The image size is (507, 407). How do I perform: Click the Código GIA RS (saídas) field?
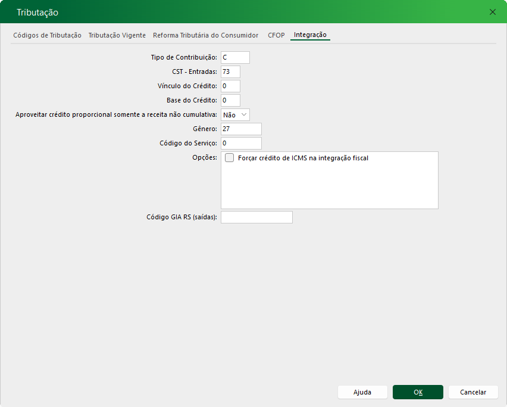click(x=256, y=217)
